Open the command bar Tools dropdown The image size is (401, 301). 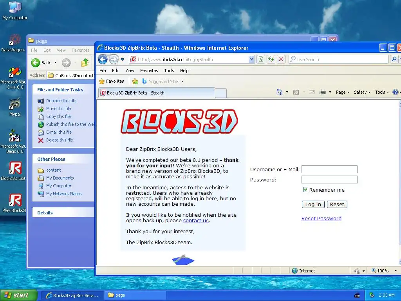click(x=382, y=92)
